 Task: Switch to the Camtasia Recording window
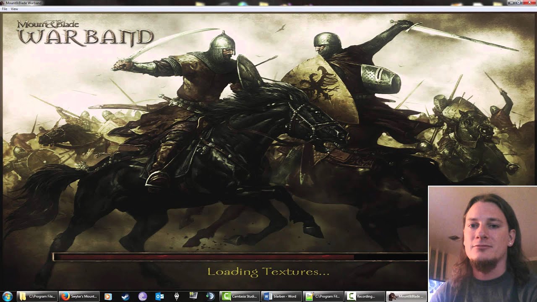365,296
